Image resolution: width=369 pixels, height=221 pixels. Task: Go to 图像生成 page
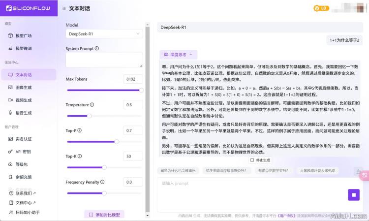23,87
